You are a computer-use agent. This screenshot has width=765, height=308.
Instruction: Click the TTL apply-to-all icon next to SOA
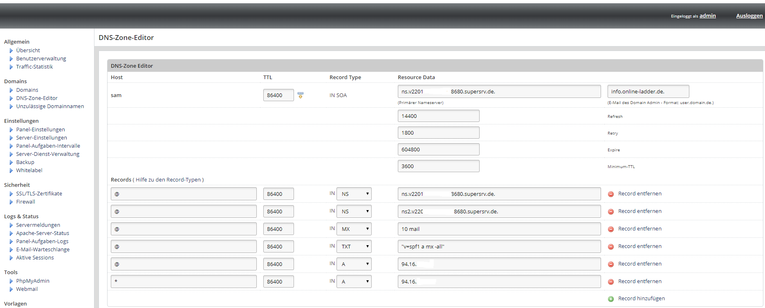point(301,95)
